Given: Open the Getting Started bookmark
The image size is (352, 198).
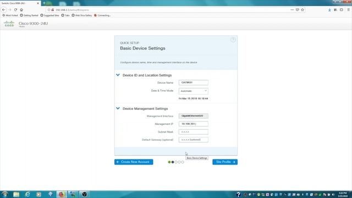Looking at the screenshot, I should tap(29, 15).
